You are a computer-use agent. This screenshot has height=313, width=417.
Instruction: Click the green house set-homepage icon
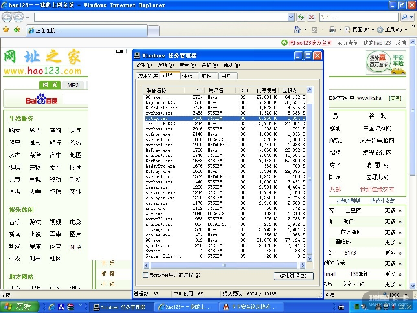(x=284, y=42)
